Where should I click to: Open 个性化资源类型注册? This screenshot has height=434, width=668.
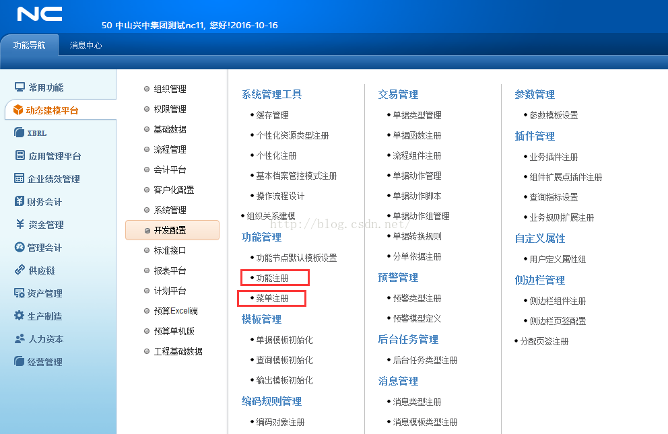292,135
